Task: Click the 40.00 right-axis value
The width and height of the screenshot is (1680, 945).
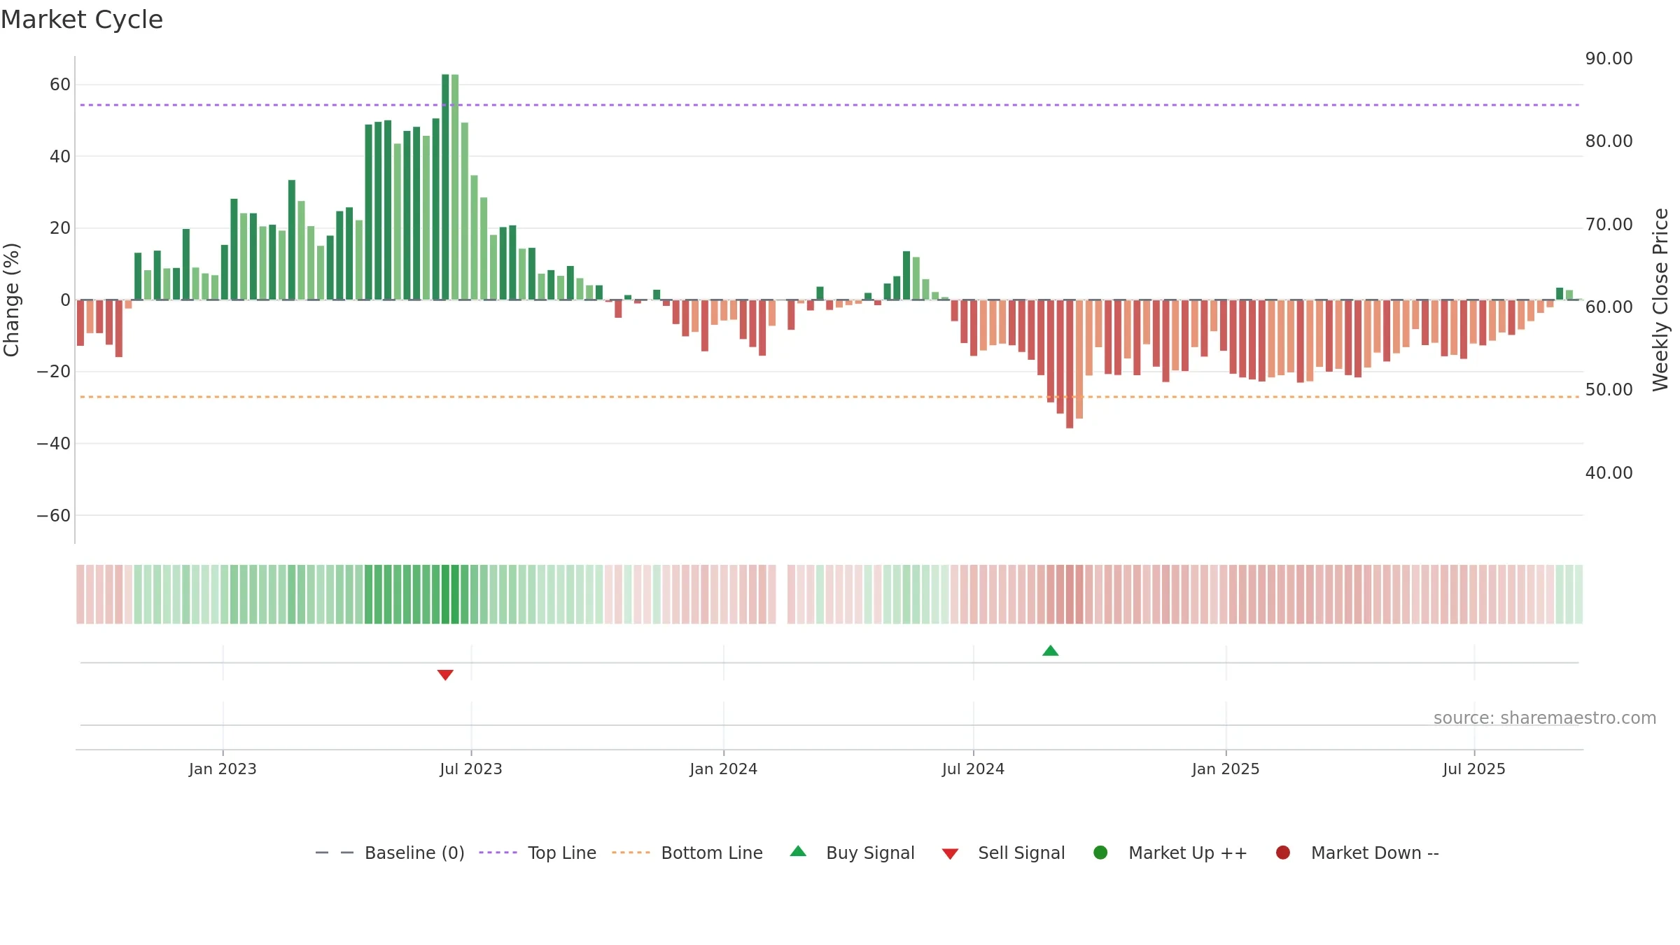Action: (1609, 473)
